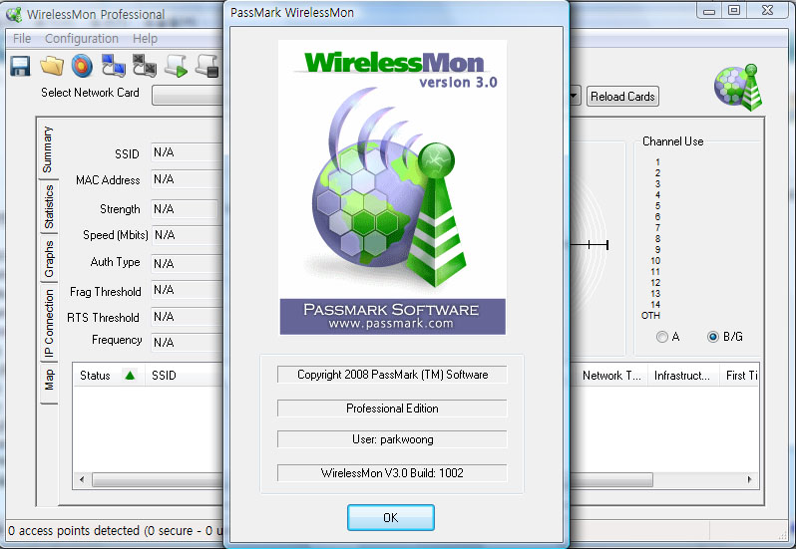This screenshot has height=549, width=796.
Task: Click the www.passmark.com banner link
Action: 390,324
